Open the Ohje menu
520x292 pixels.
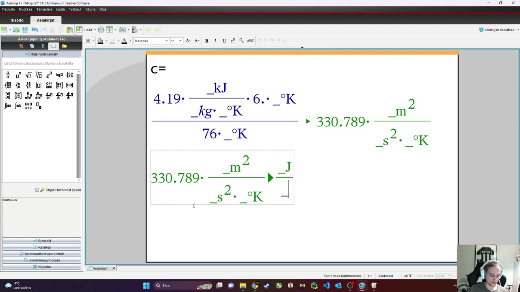(103, 9)
